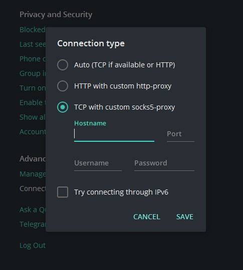Enable Try connecting through IPv6 checkbox
This screenshot has width=243, height=270.
pyautogui.click(x=63, y=192)
